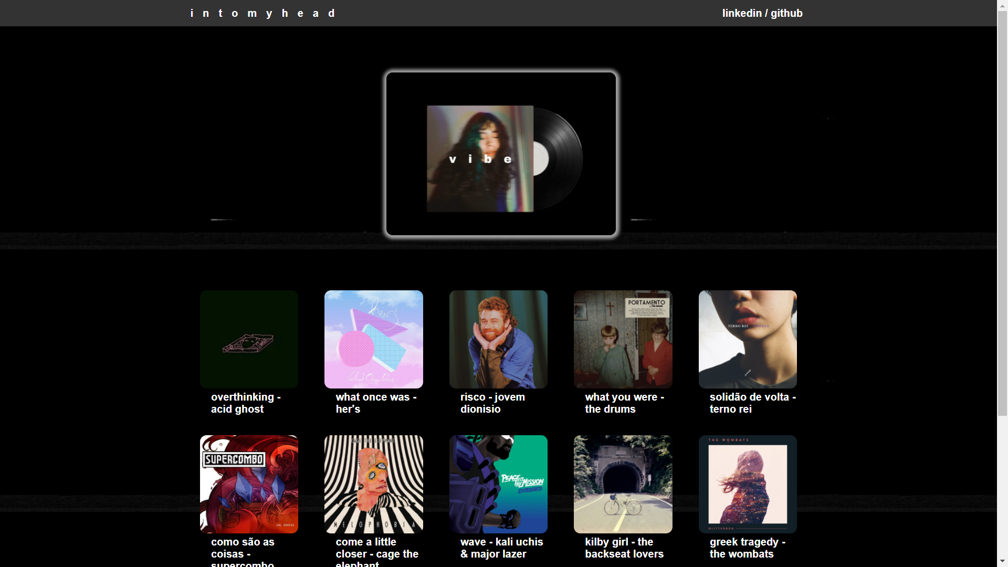Open what once was by her's
This screenshot has height=567, width=1008.
click(373, 339)
